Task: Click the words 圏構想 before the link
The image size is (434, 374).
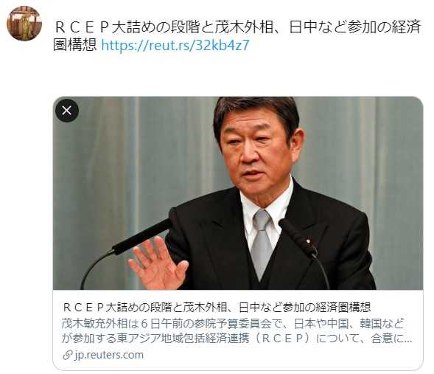Action: (x=74, y=45)
